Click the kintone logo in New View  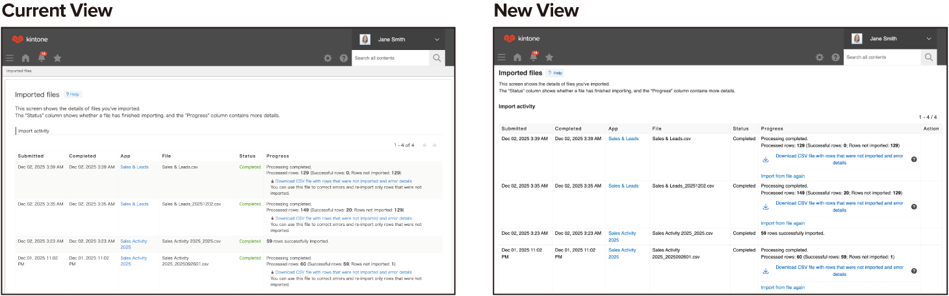521,38
